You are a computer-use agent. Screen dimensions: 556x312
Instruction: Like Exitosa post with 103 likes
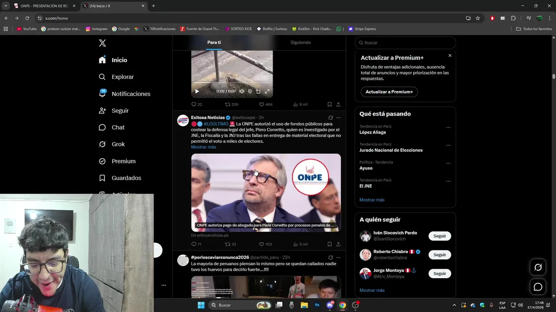point(265,244)
